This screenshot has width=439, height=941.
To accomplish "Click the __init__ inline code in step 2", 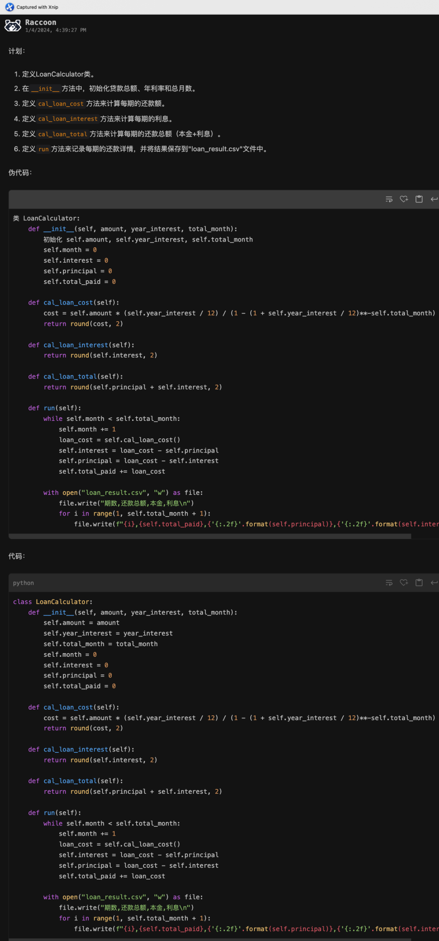I will 46,89.
